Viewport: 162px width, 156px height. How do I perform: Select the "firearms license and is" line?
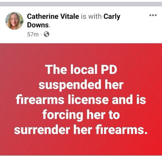[81, 100]
